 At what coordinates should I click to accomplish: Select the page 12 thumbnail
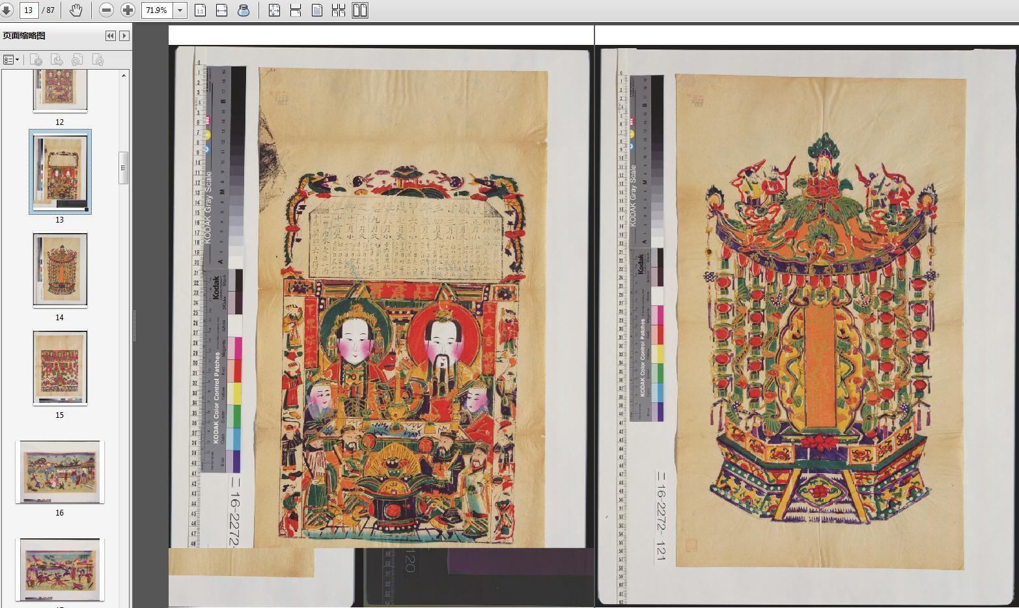click(x=60, y=91)
